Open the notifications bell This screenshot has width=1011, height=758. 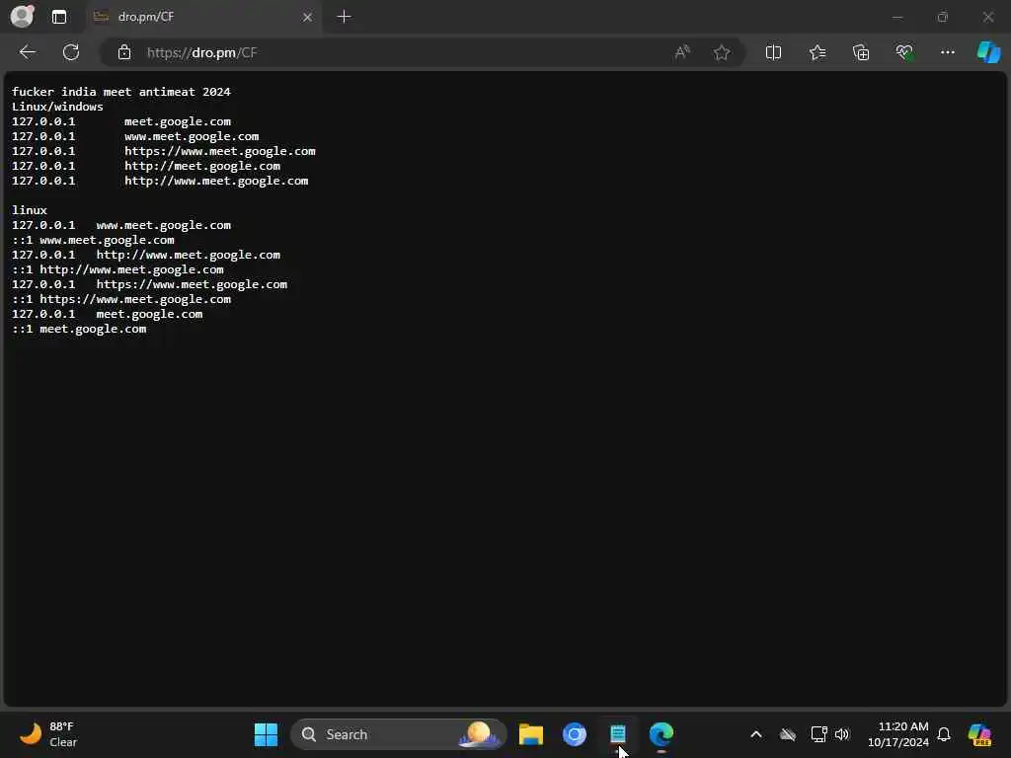click(944, 734)
